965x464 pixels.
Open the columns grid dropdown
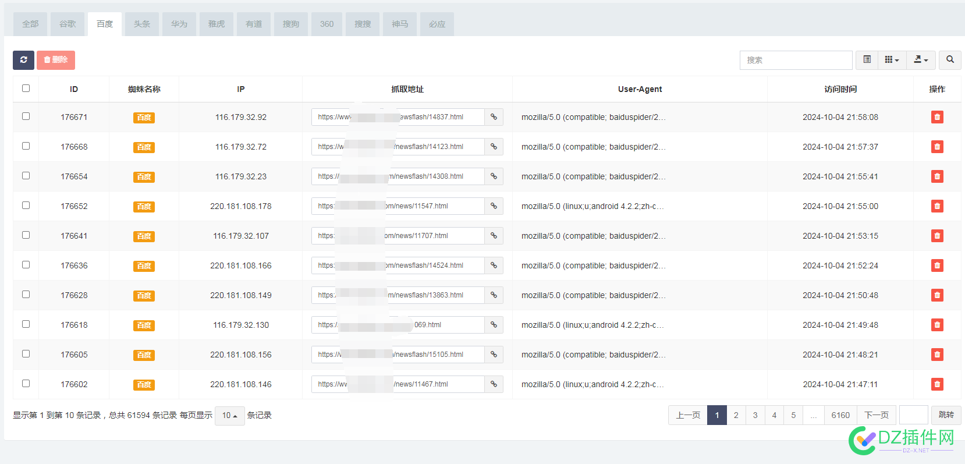[x=892, y=60]
